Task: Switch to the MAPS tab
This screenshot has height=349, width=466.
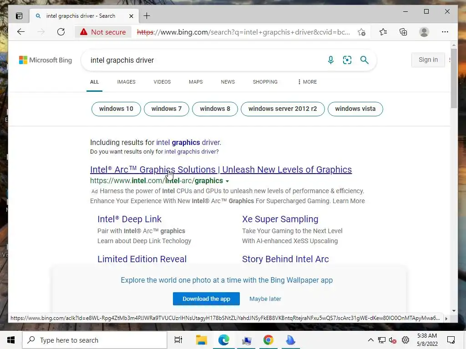Action: 196,82
